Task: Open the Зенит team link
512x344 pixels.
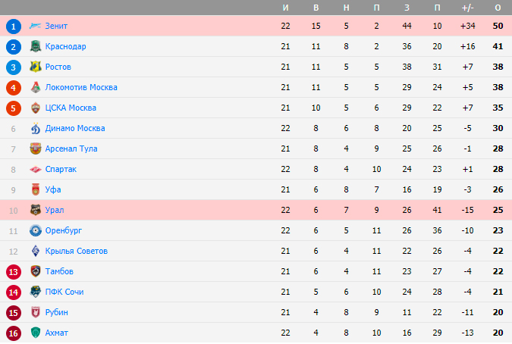Action: pyautogui.click(x=56, y=26)
